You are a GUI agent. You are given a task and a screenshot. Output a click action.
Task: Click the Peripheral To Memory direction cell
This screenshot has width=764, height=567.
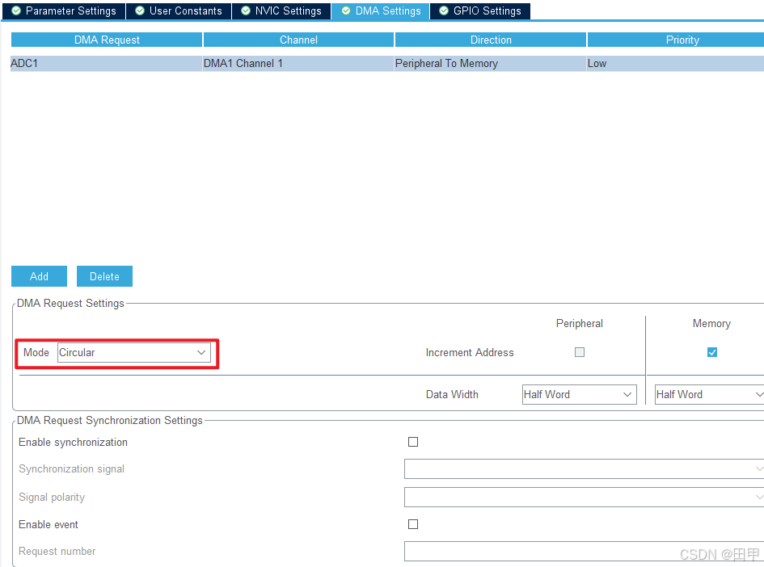point(490,63)
